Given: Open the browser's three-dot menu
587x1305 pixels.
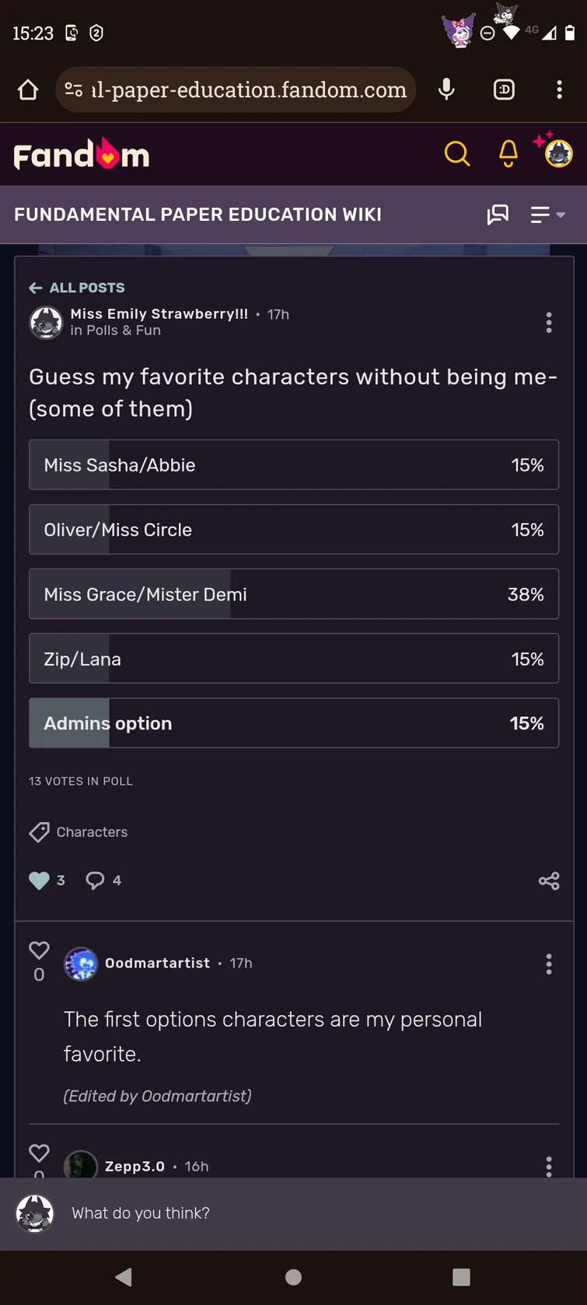Looking at the screenshot, I should [x=559, y=89].
